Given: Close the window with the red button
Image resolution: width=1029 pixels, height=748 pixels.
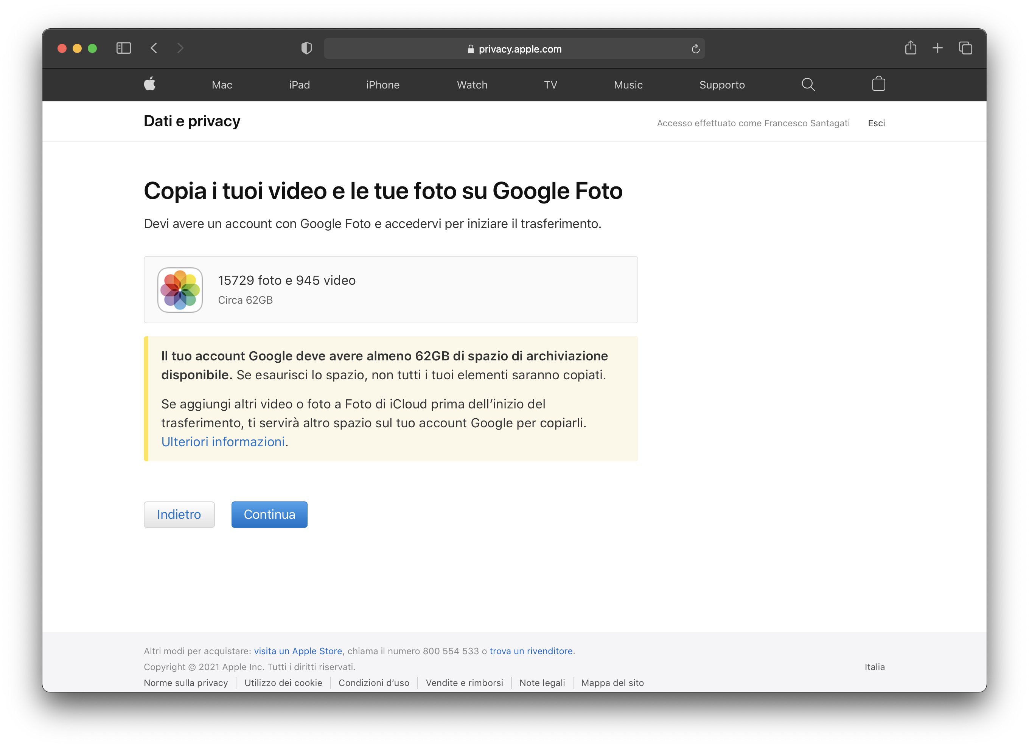Looking at the screenshot, I should [x=62, y=48].
